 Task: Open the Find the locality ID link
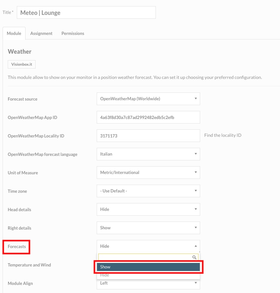tap(223, 135)
